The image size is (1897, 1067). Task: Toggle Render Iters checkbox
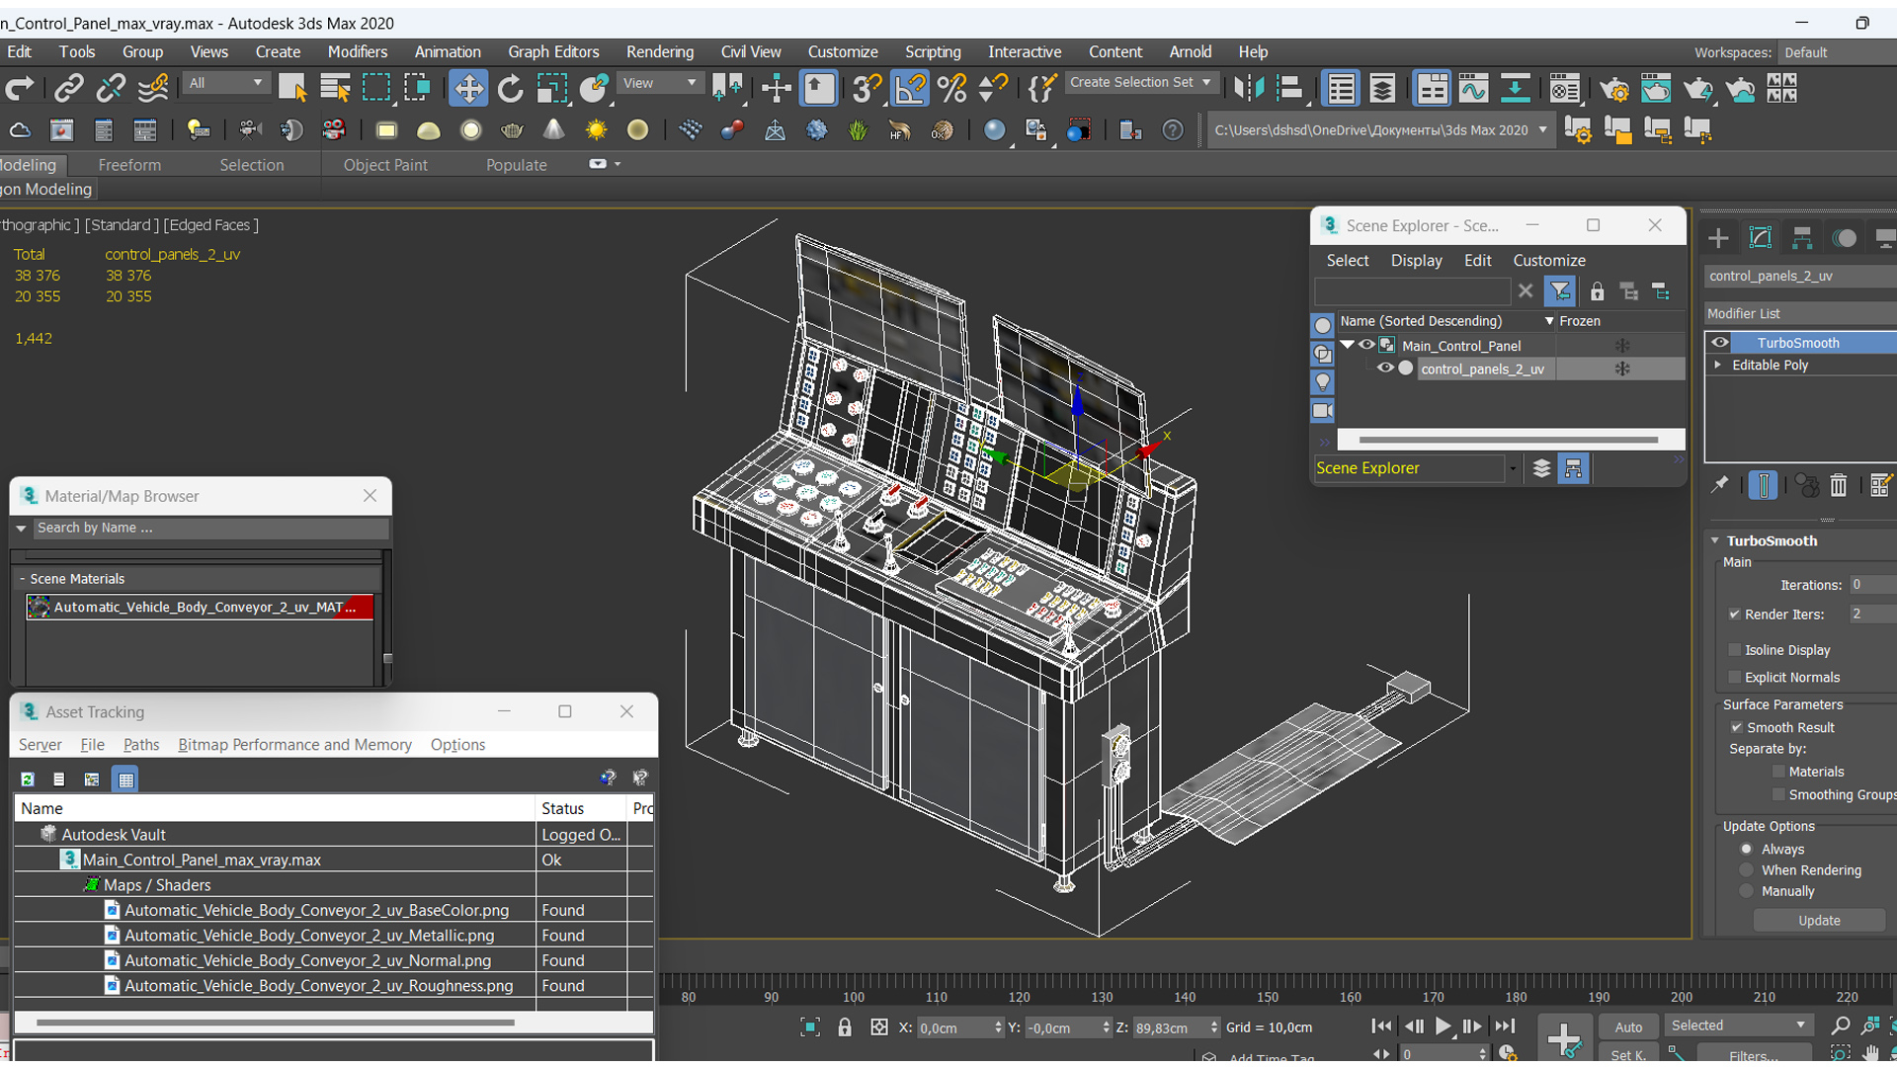pos(1734,615)
